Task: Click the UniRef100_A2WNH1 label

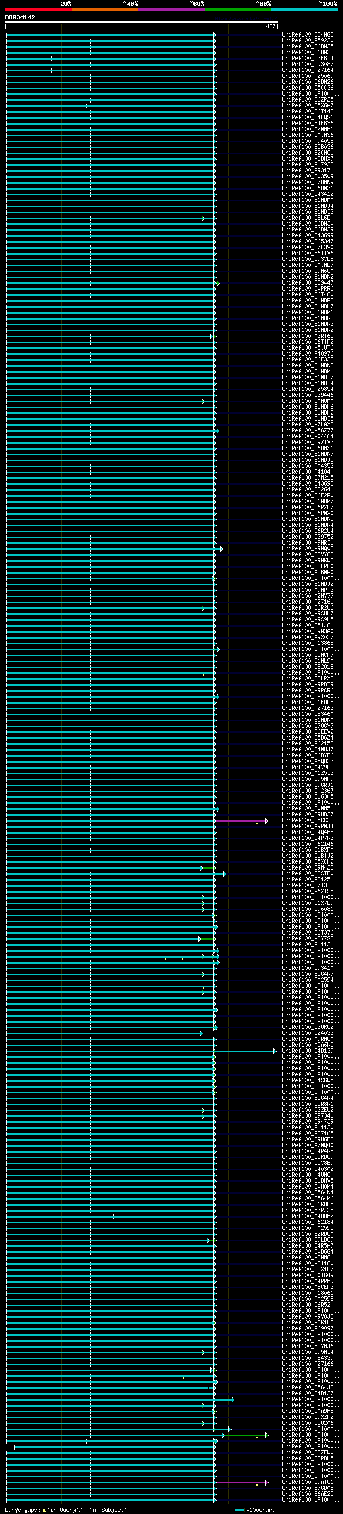Action: [308, 129]
